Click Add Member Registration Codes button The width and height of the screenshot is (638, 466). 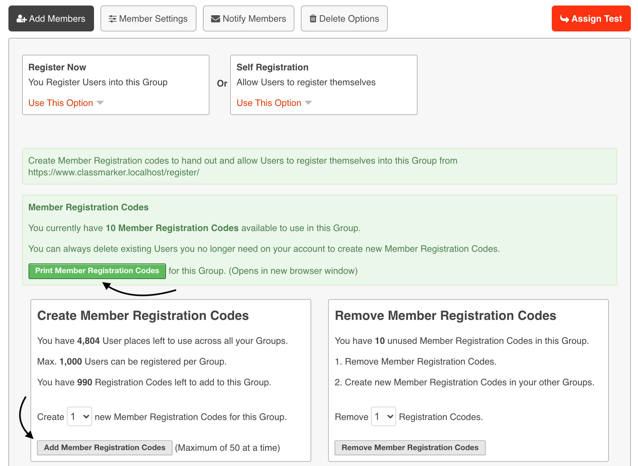[104, 448]
